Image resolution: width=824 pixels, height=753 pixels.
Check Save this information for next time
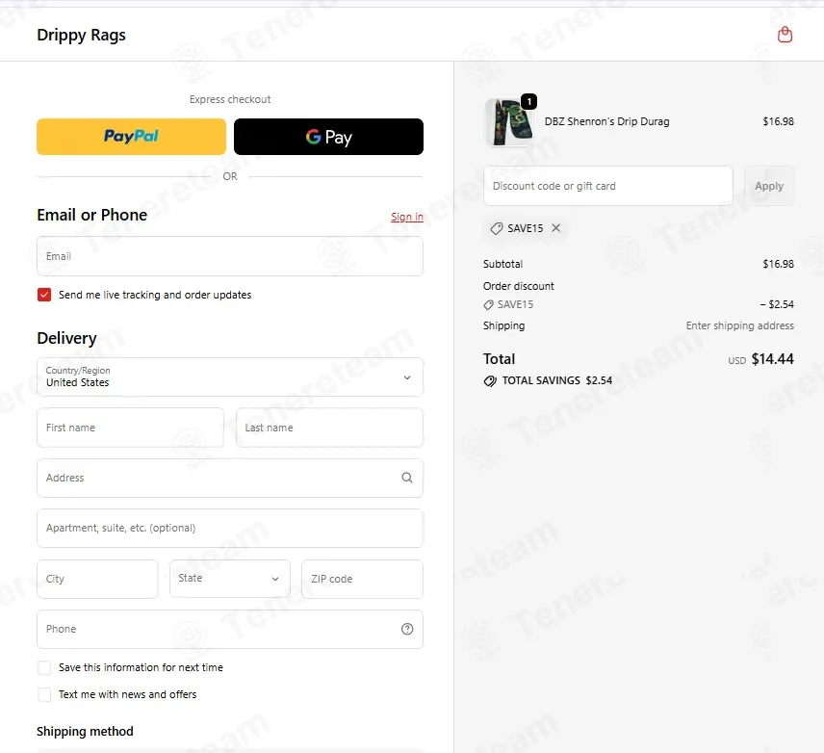(44, 668)
